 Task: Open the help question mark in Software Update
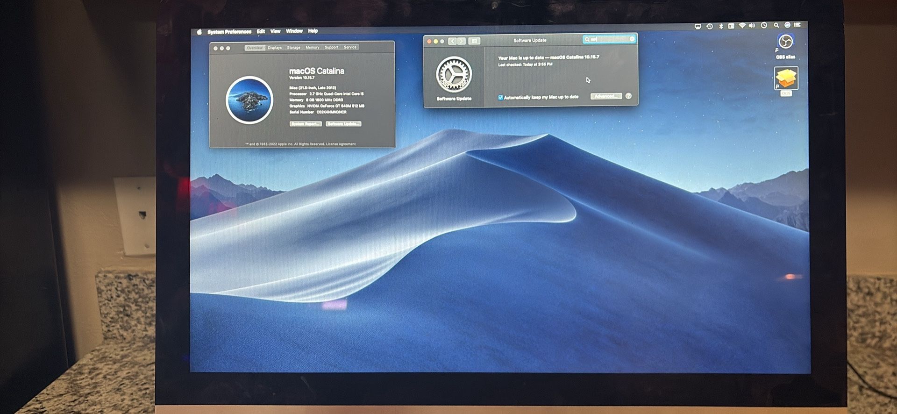(x=628, y=96)
